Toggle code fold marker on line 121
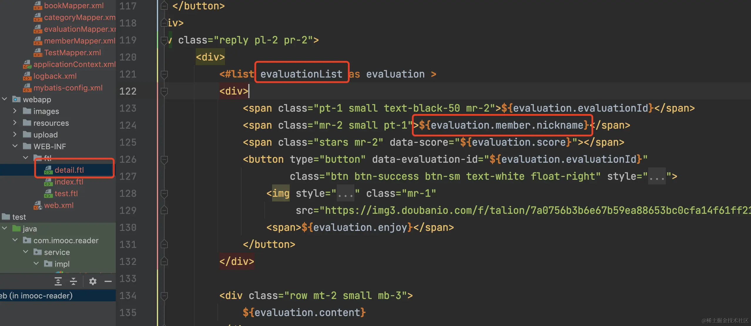 tap(164, 75)
